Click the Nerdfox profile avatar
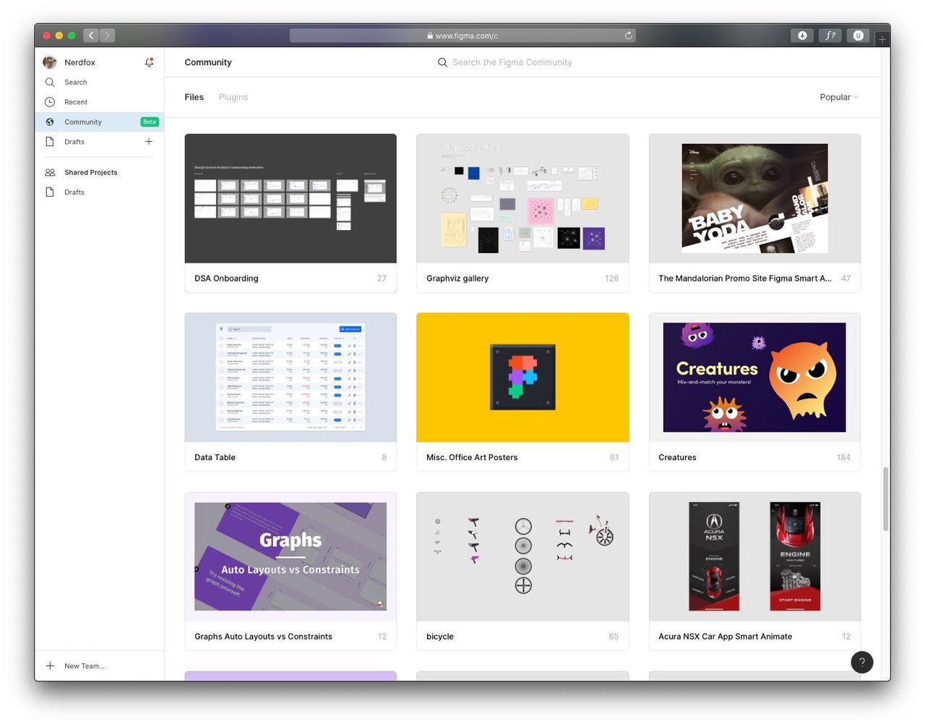925x727 pixels. pyautogui.click(x=50, y=62)
